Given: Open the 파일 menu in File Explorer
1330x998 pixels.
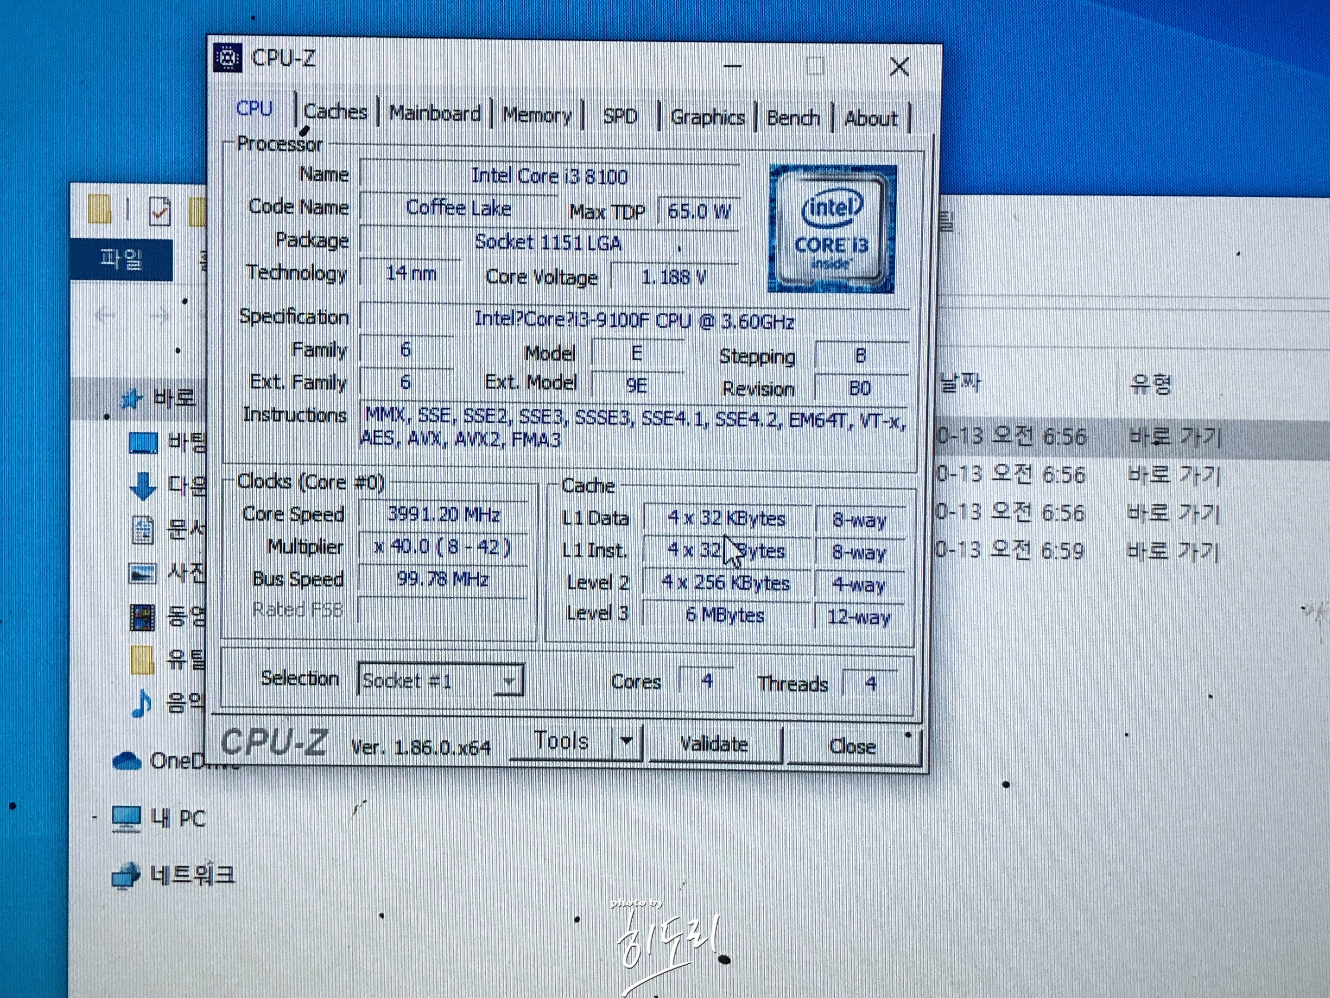Looking at the screenshot, I should pos(121,260).
